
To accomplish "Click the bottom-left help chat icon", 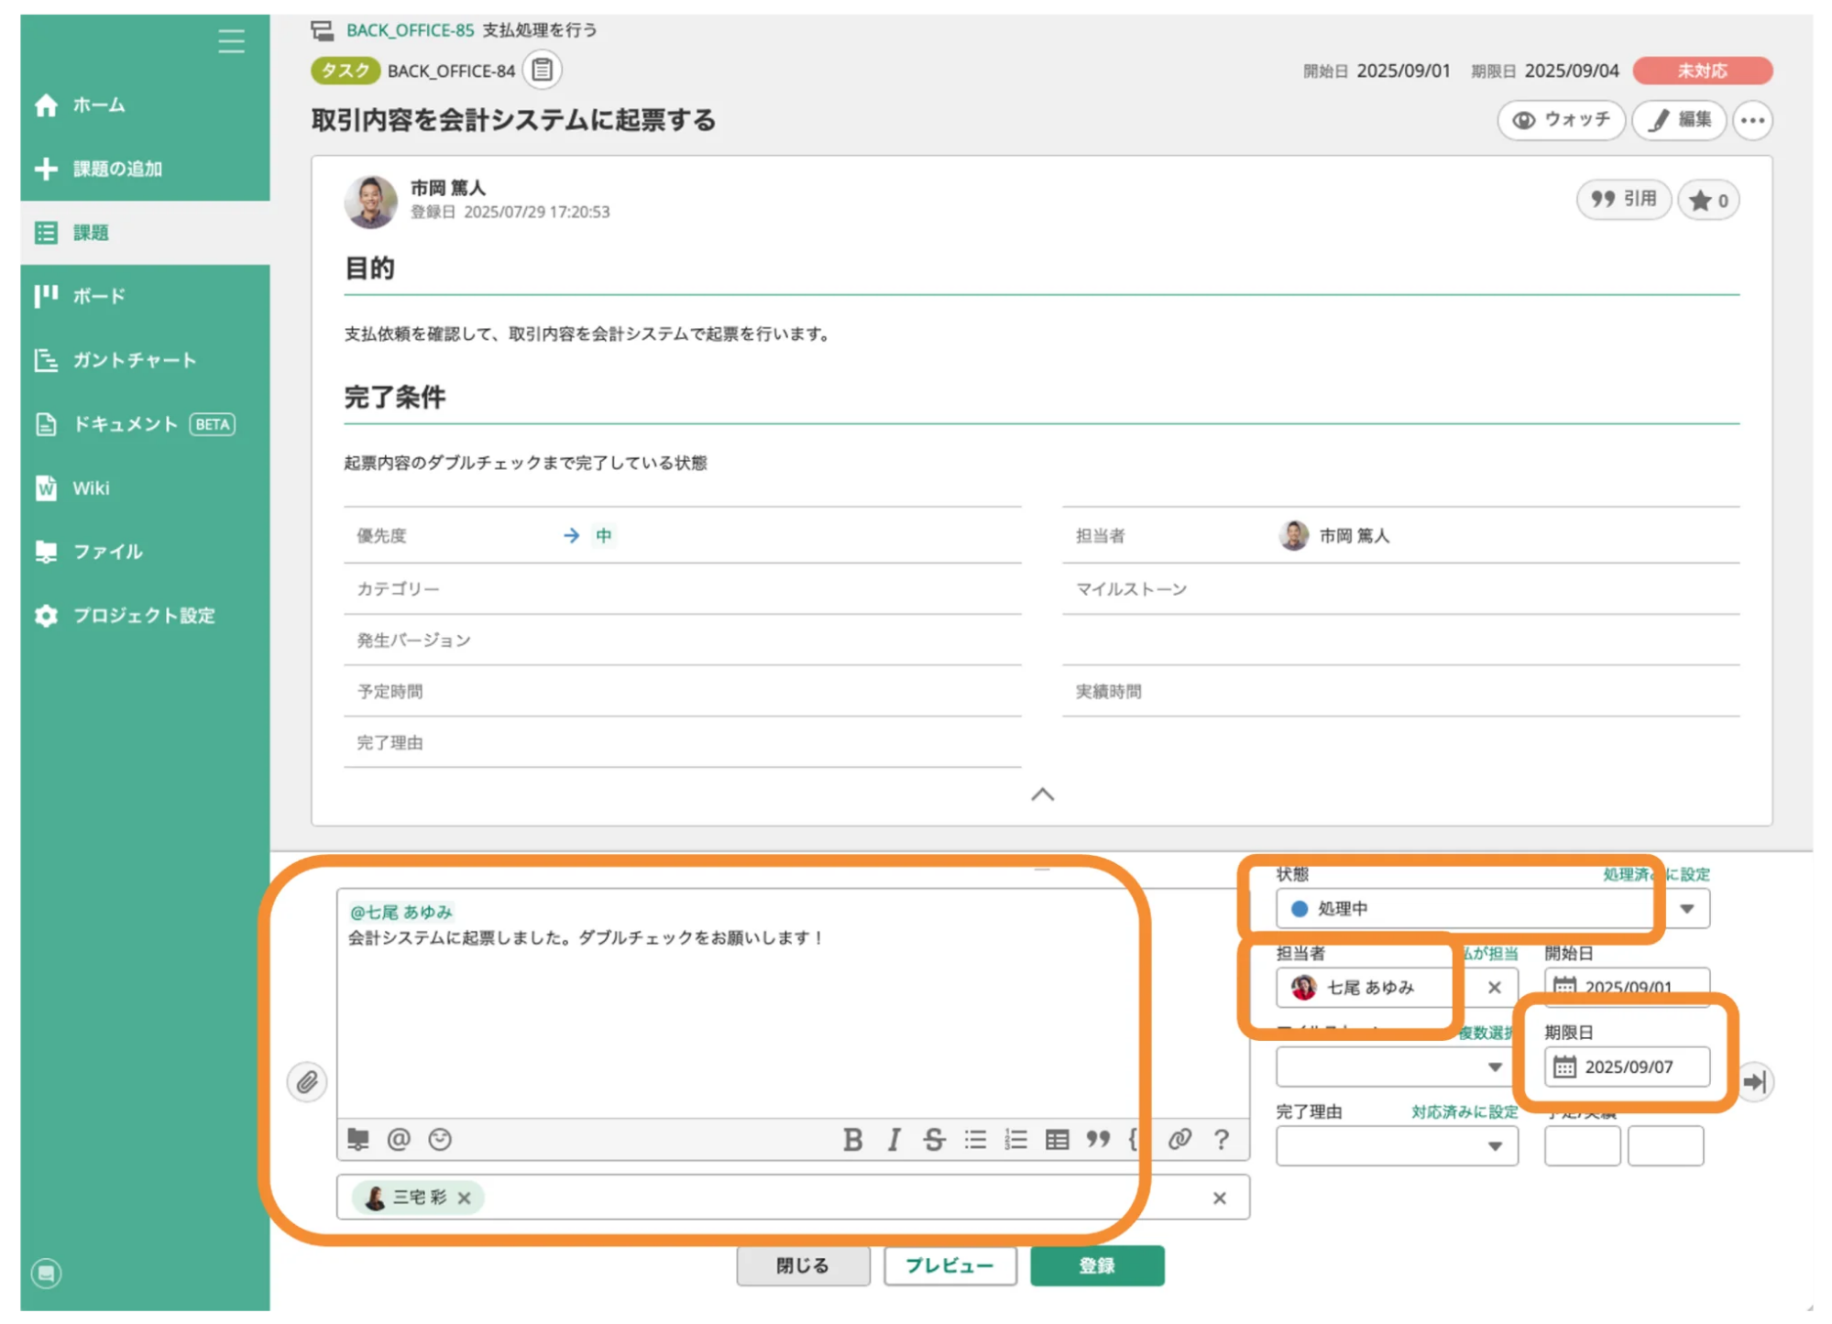I will coord(46,1273).
